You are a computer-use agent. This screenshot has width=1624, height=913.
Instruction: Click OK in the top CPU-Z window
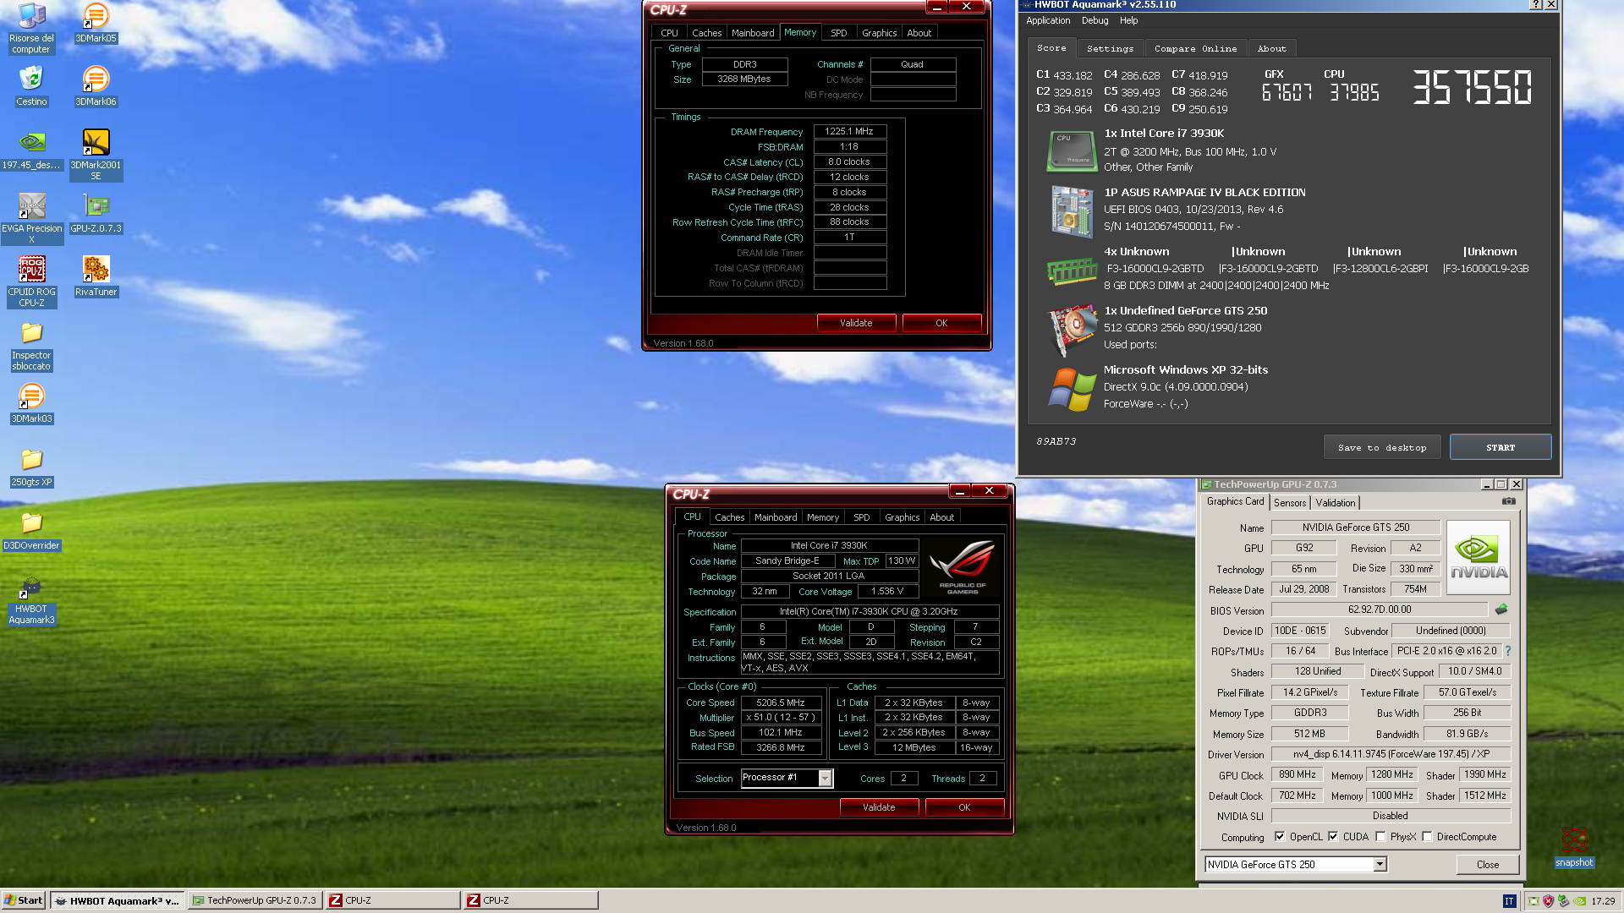tap(941, 323)
